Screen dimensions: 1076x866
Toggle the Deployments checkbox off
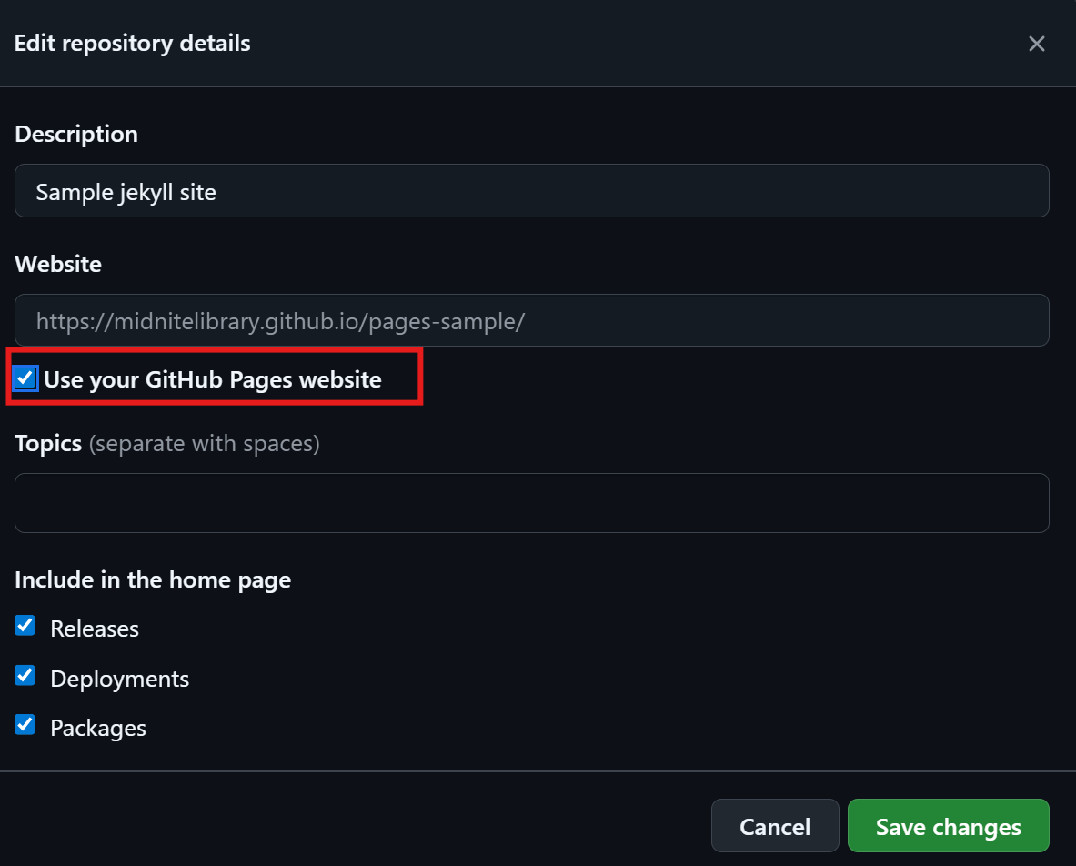pyautogui.click(x=25, y=675)
